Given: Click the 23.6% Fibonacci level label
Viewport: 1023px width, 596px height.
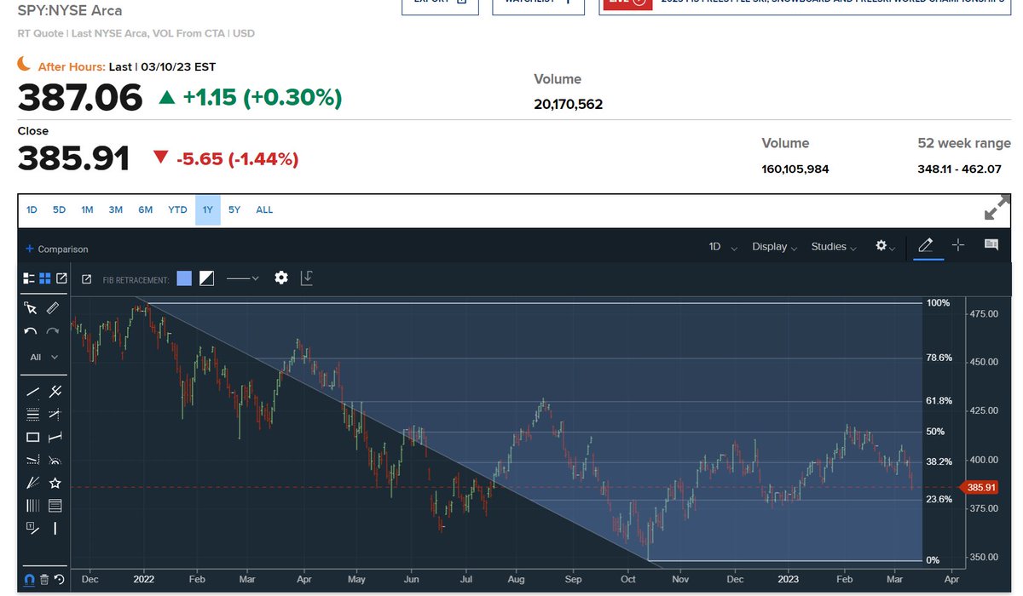Looking at the screenshot, I should [x=939, y=499].
